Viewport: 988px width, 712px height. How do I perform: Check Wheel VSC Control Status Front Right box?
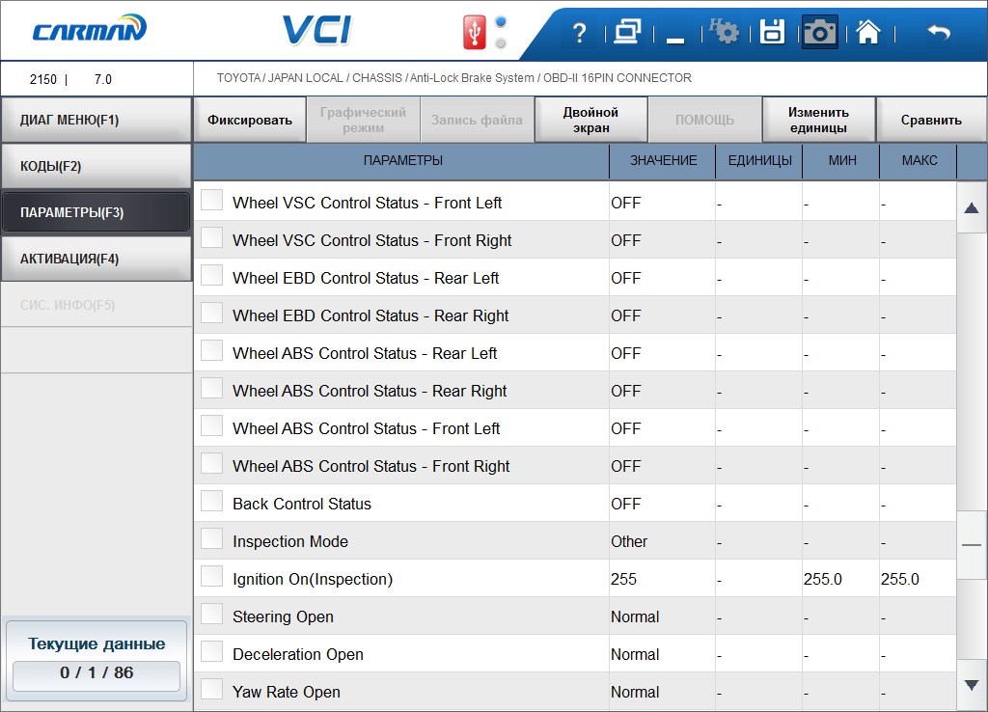pyautogui.click(x=211, y=238)
